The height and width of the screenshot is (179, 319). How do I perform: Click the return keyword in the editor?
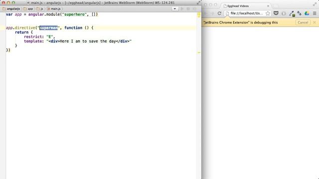click(21, 32)
